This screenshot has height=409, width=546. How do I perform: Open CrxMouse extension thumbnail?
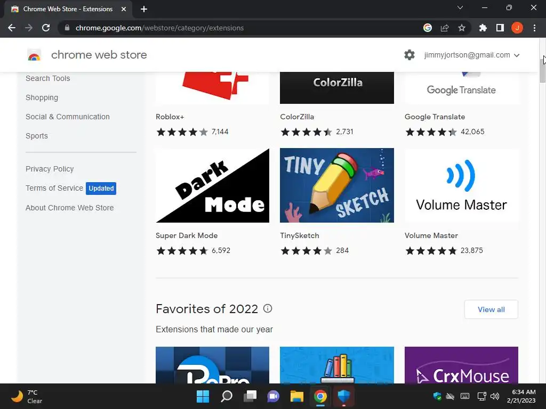461,365
